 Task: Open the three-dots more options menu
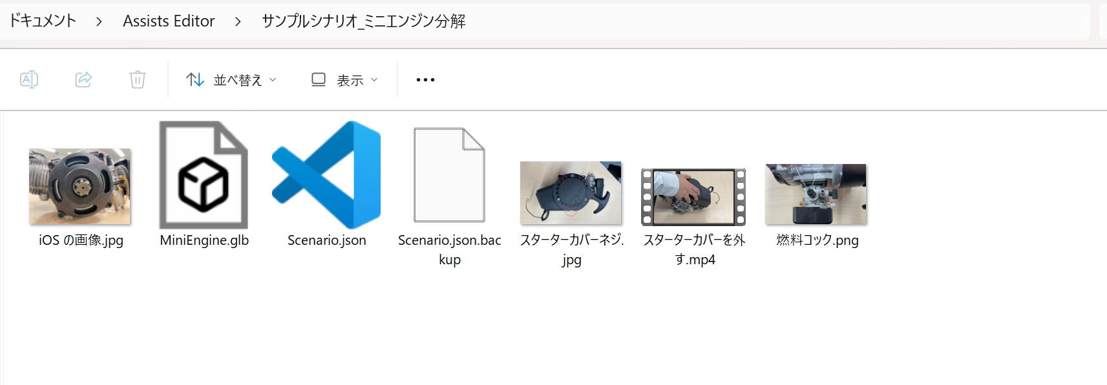tap(425, 79)
